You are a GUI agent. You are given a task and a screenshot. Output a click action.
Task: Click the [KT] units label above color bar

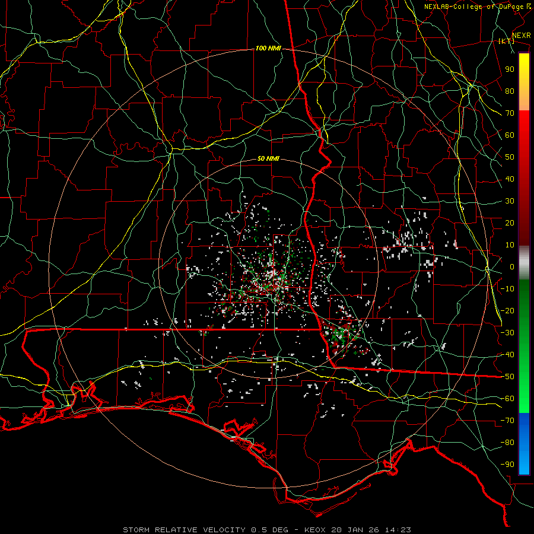point(506,41)
